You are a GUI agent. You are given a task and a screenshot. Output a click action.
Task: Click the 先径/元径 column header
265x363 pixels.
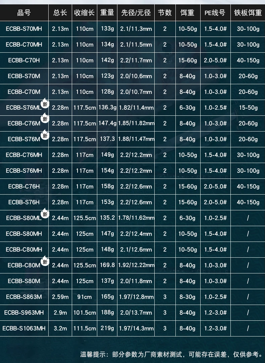pyautogui.click(x=136, y=13)
